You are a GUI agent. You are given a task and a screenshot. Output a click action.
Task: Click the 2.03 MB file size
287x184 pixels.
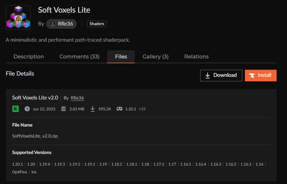[77, 109]
